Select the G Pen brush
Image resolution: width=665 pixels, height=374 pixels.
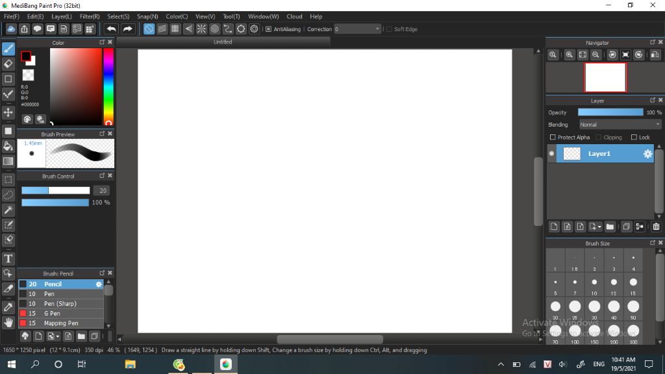pyautogui.click(x=61, y=314)
